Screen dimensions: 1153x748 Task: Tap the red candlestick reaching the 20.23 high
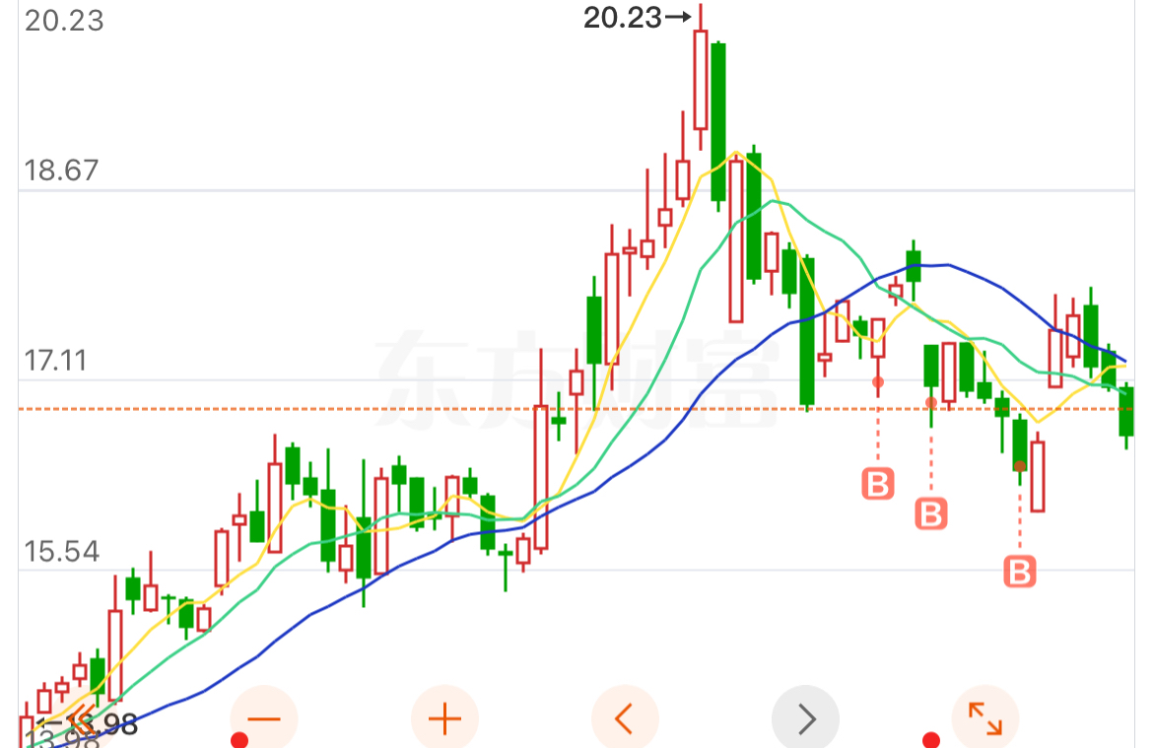point(701,79)
